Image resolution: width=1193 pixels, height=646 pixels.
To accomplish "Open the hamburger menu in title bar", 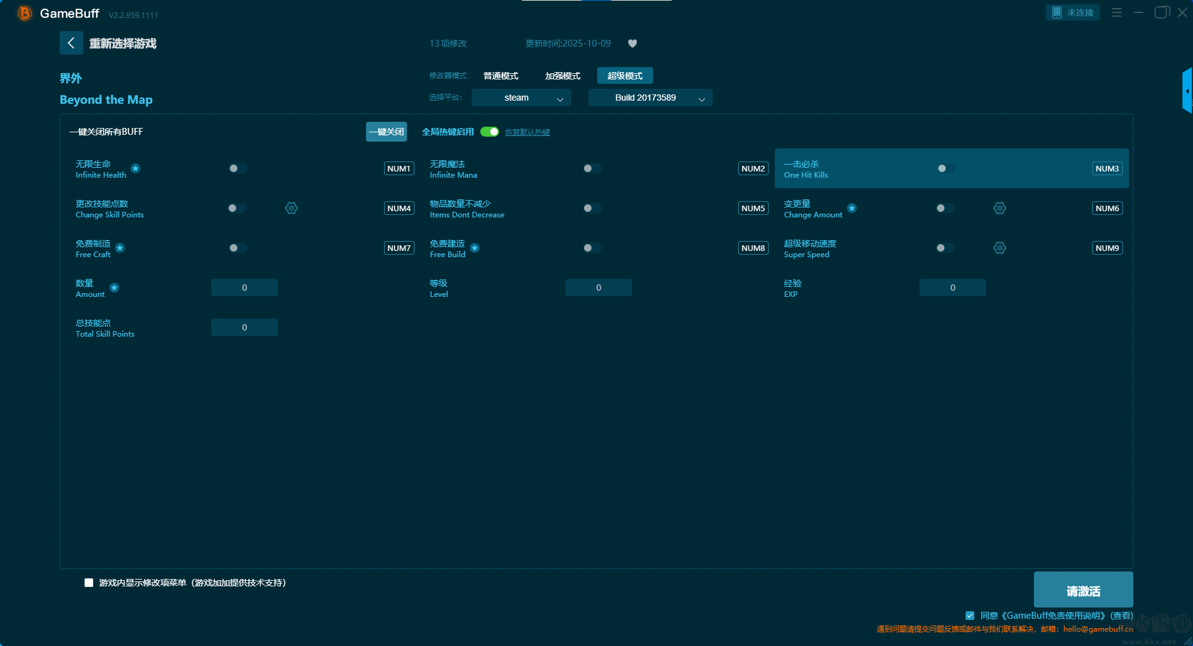I will click(x=1117, y=12).
